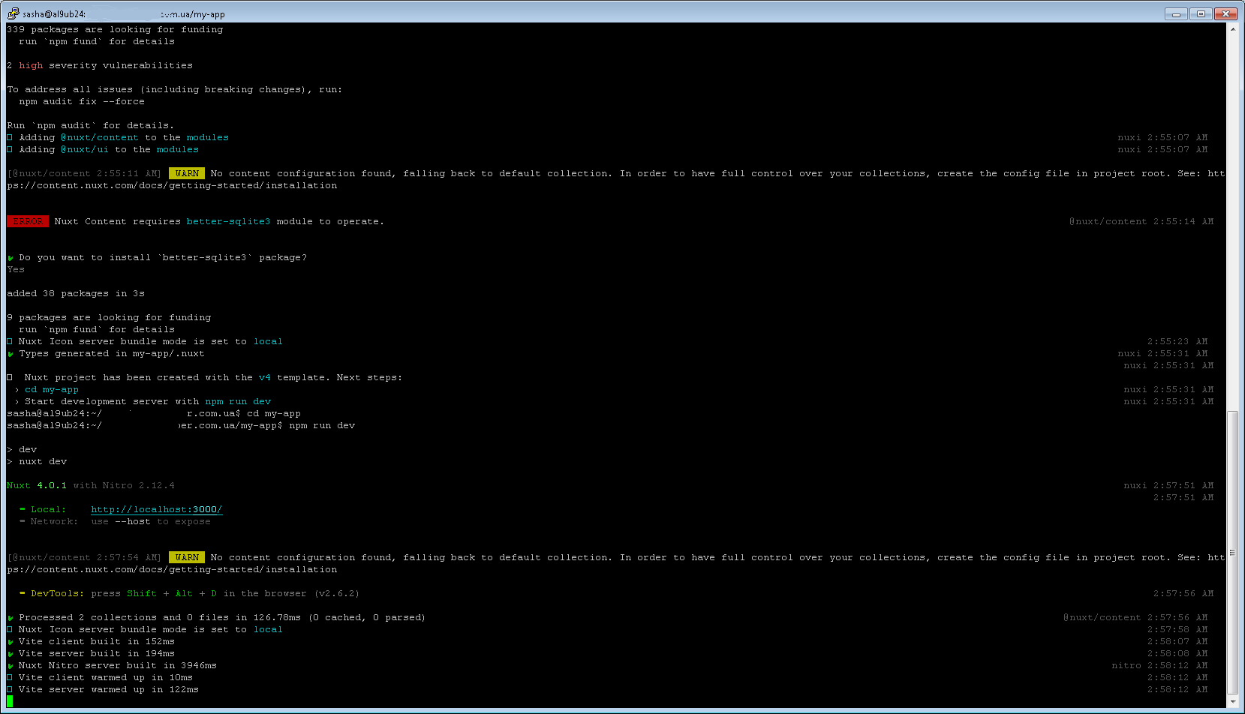The height and width of the screenshot is (714, 1245).
Task: Select the green checkmark next to Types generated
Action: click(x=9, y=353)
